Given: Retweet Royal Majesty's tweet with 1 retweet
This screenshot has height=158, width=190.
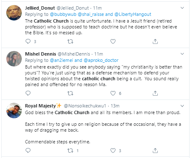Looking at the screenshot, I should tap(70, 150).
